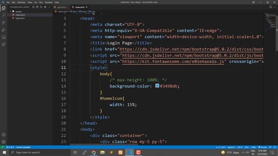
Task: Open the Bootstrap JS script URL on line 9
Action: (x=193, y=55)
